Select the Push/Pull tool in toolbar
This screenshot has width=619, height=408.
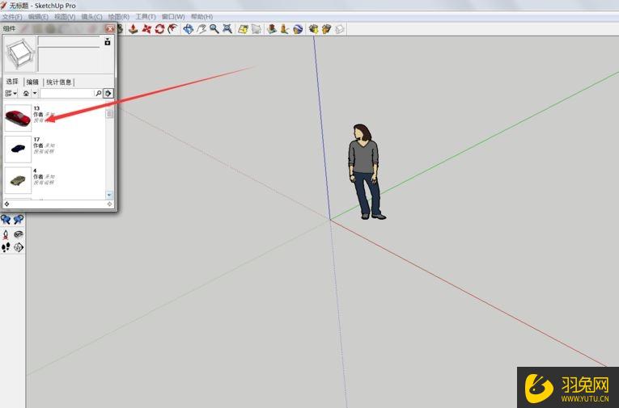133,29
